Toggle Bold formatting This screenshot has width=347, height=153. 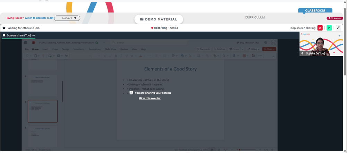pos(116,56)
